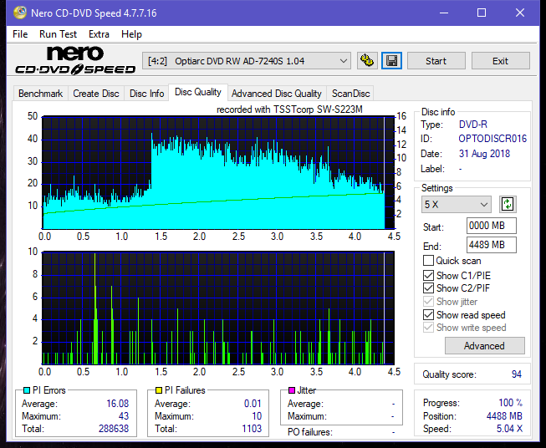Click the Position value 4488 MB
This screenshot has height=448, width=546.
504,416
